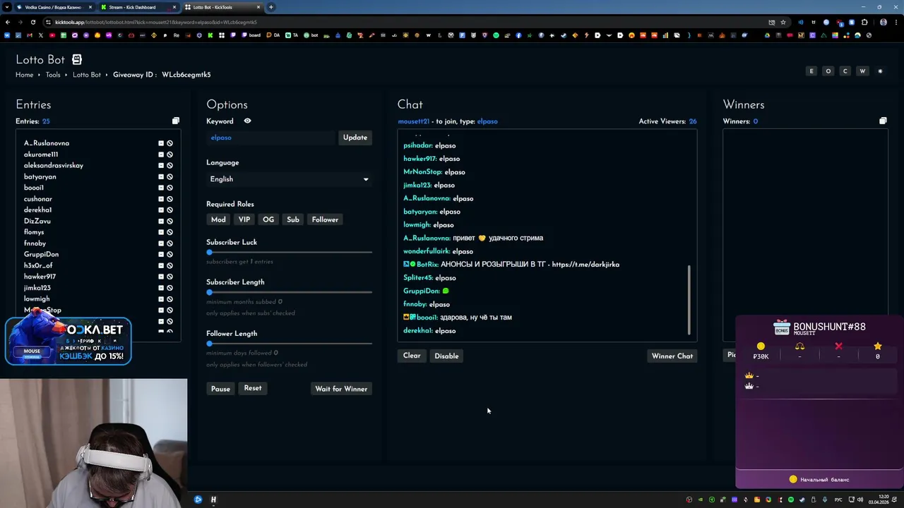Viewport: 904px width, 508px height.
Task: Go to Home in the breadcrumb
Action: (x=25, y=75)
